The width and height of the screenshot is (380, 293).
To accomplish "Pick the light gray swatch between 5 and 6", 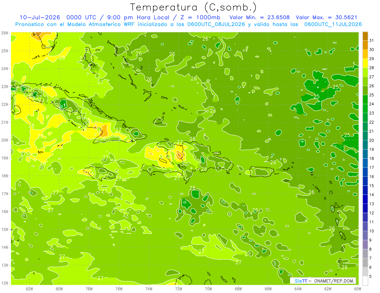I will click(x=365, y=272).
